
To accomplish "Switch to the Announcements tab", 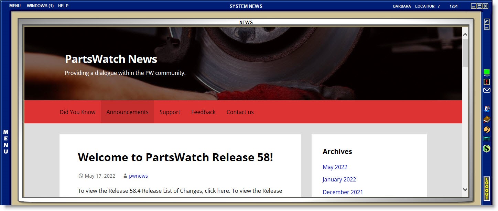I will click(127, 112).
